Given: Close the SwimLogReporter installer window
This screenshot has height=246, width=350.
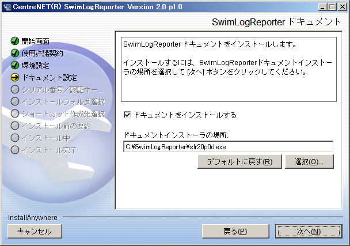Looking at the screenshot, I should [x=343, y=7].
